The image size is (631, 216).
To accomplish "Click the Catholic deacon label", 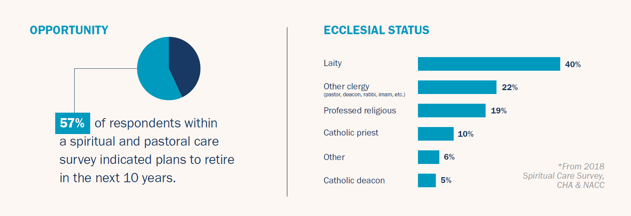I will 354,181.
